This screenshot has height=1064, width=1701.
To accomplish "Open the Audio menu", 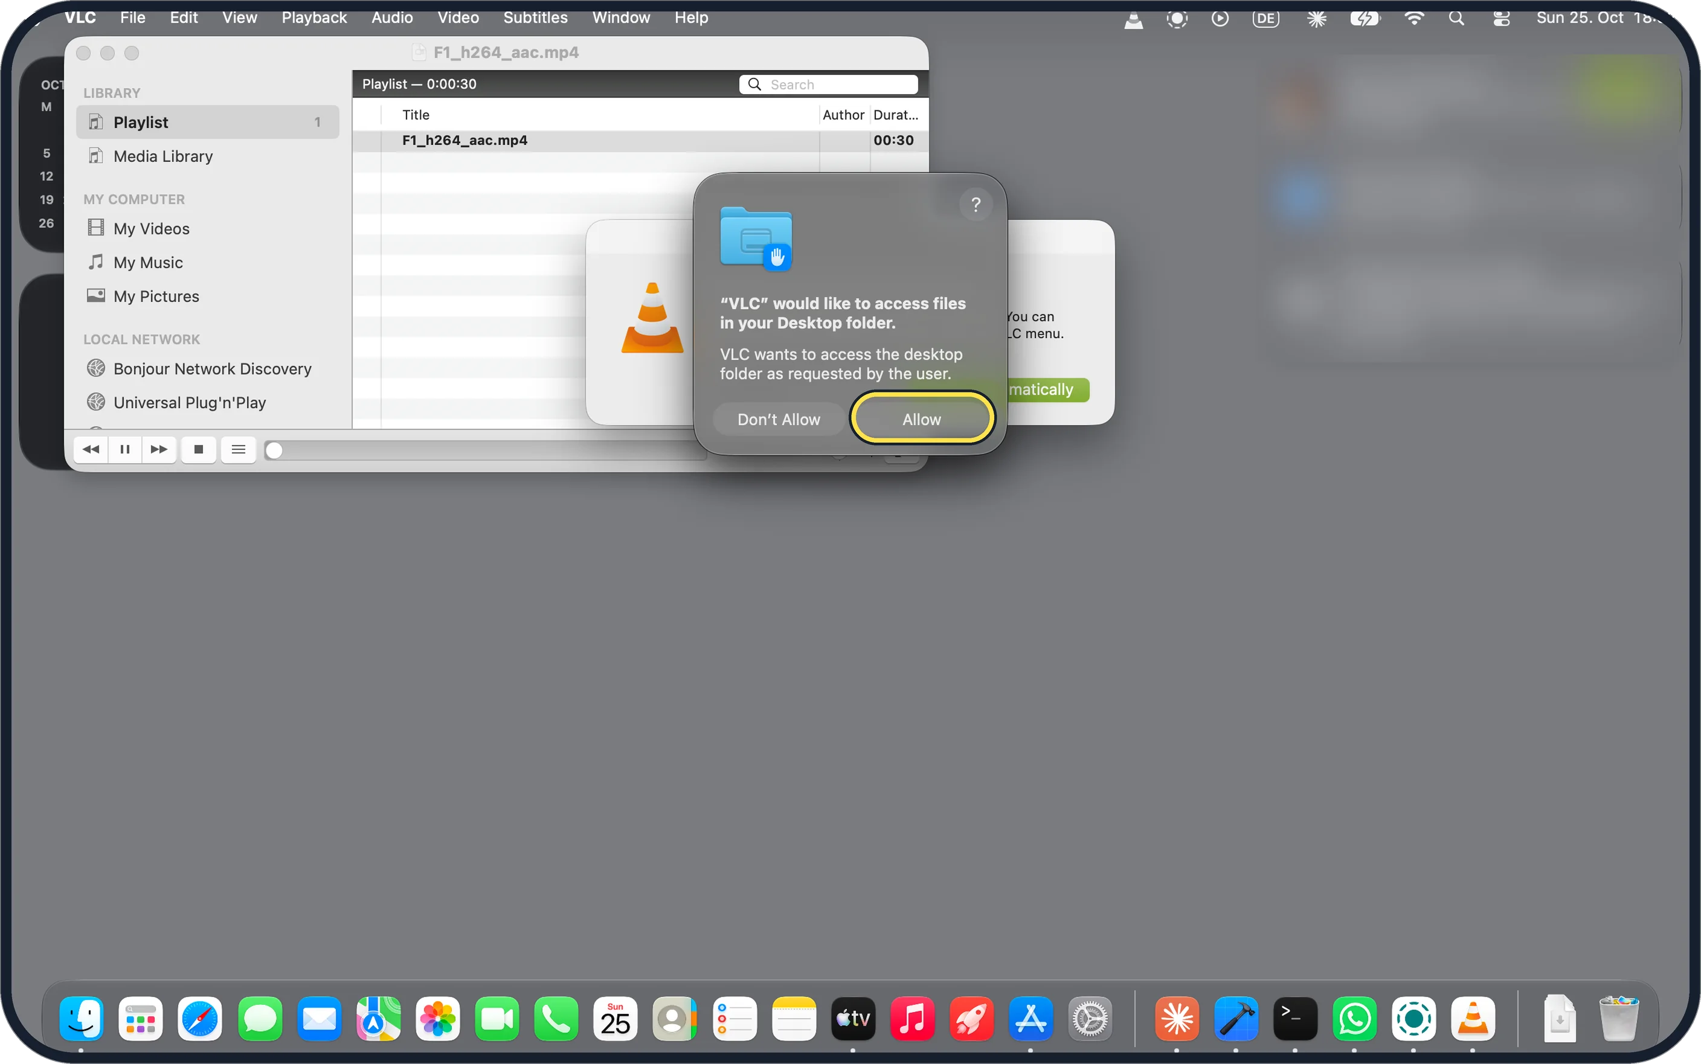I will [392, 18].
